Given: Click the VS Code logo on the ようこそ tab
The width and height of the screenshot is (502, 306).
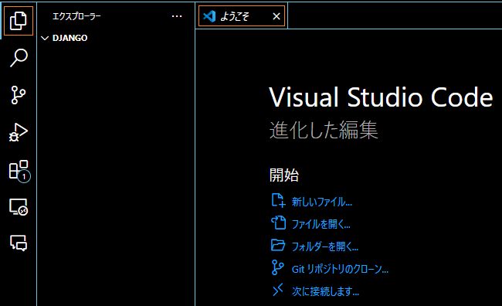Looking at the screenshot, I should point(209,16).
